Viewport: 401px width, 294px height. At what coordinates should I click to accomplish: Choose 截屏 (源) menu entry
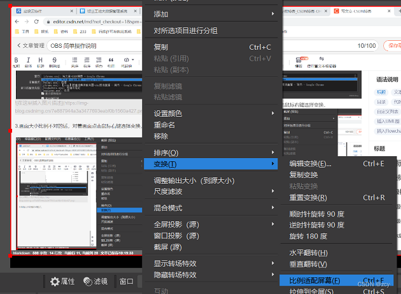(211, 247)
